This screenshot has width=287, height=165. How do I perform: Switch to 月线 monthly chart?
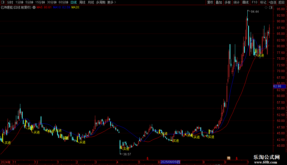click(91, 2)
